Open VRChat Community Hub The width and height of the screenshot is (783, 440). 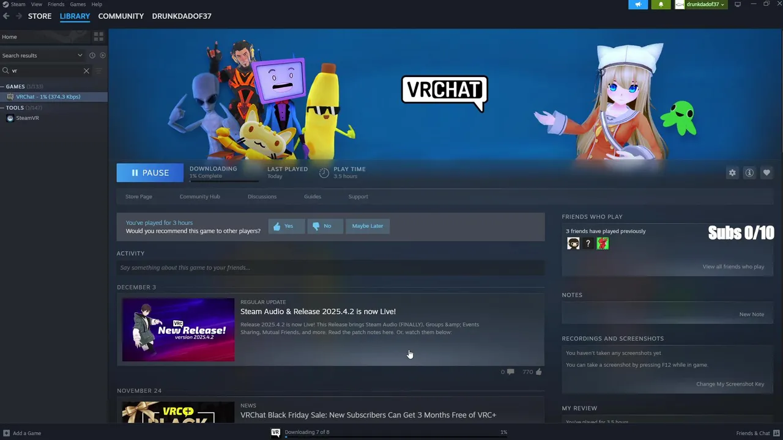(x=199, y=197)
